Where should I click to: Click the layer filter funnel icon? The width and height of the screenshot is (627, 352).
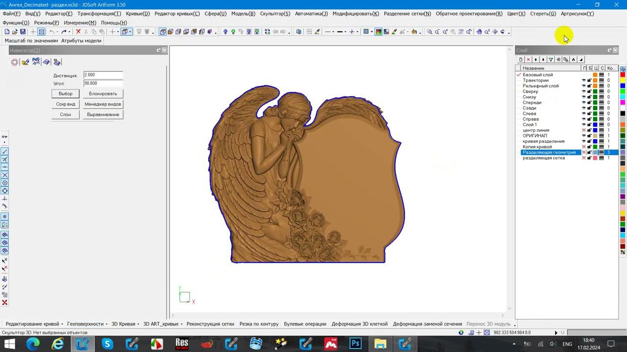coord(551,60)
